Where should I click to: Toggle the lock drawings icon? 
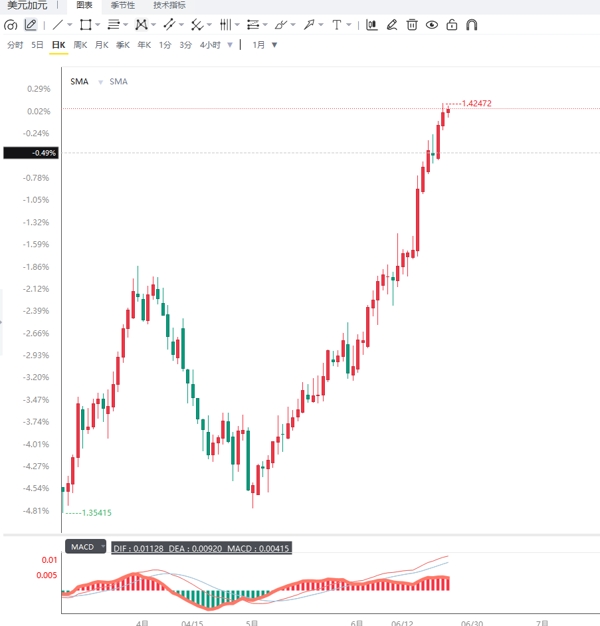click(452, 25)
